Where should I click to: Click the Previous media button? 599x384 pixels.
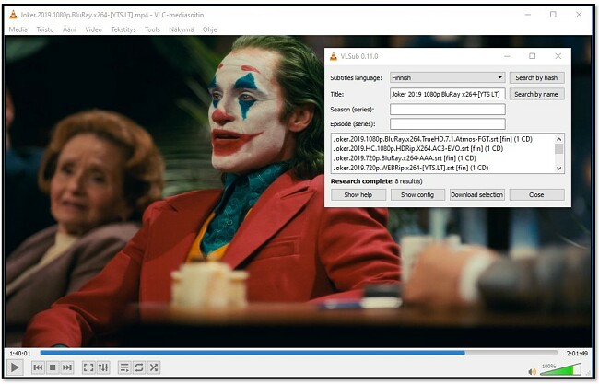(38, 367)
